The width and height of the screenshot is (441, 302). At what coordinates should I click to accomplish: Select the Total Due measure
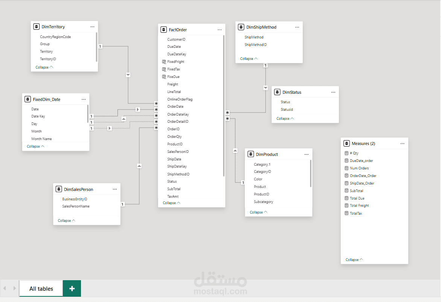(357, 198)
